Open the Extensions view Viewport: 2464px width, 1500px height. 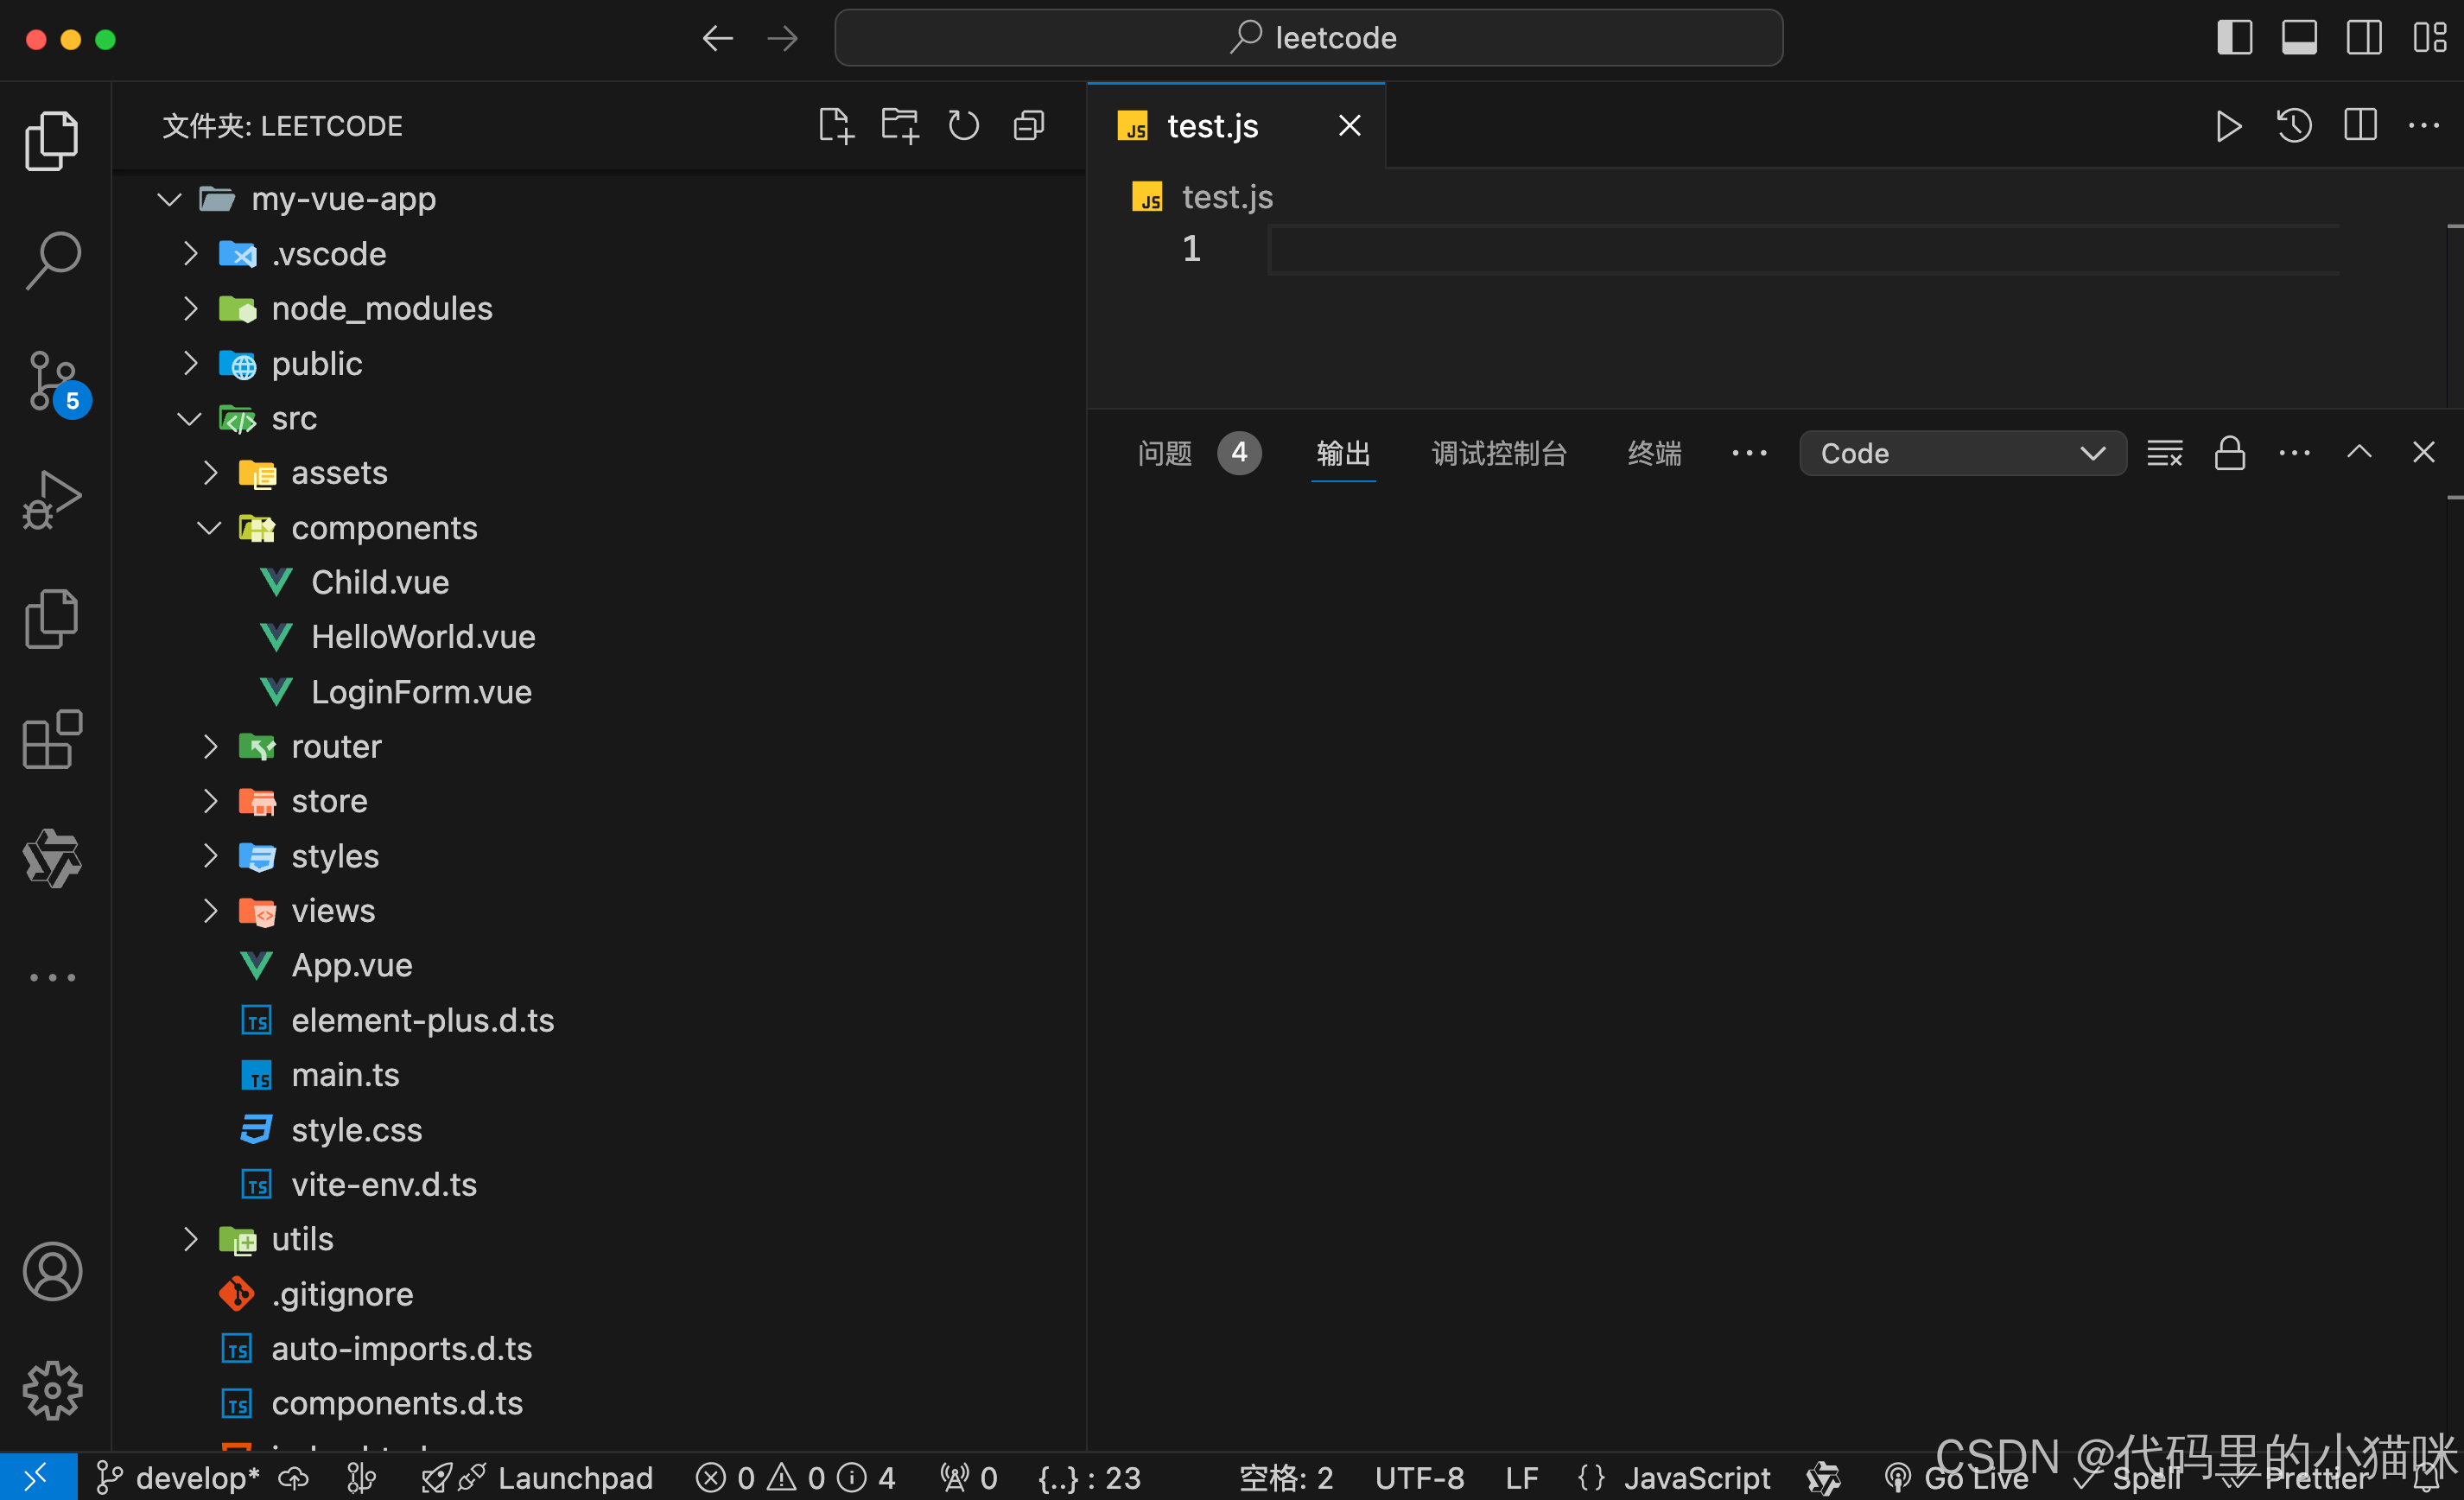(52, 740)
